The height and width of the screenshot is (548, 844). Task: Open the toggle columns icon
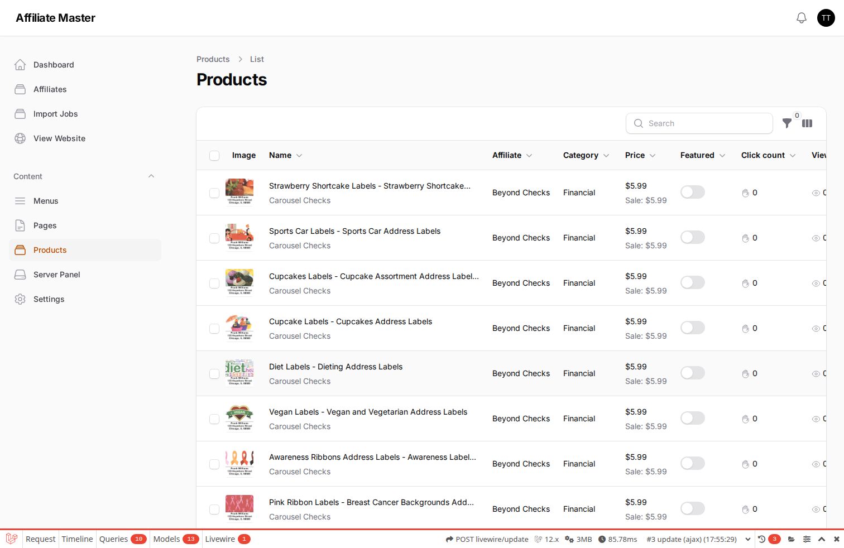tap(807, 123)
